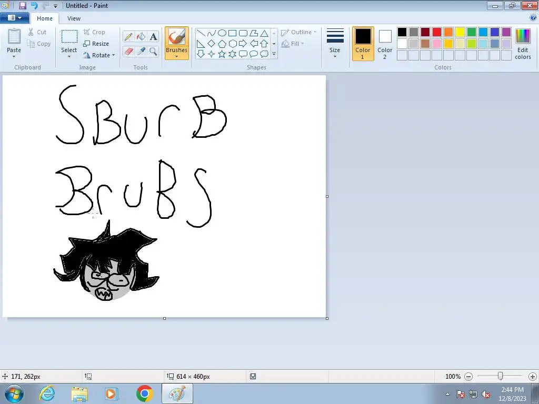Launch Google Chrome from taskbar

pyautogui.click(x=144, y=393)
